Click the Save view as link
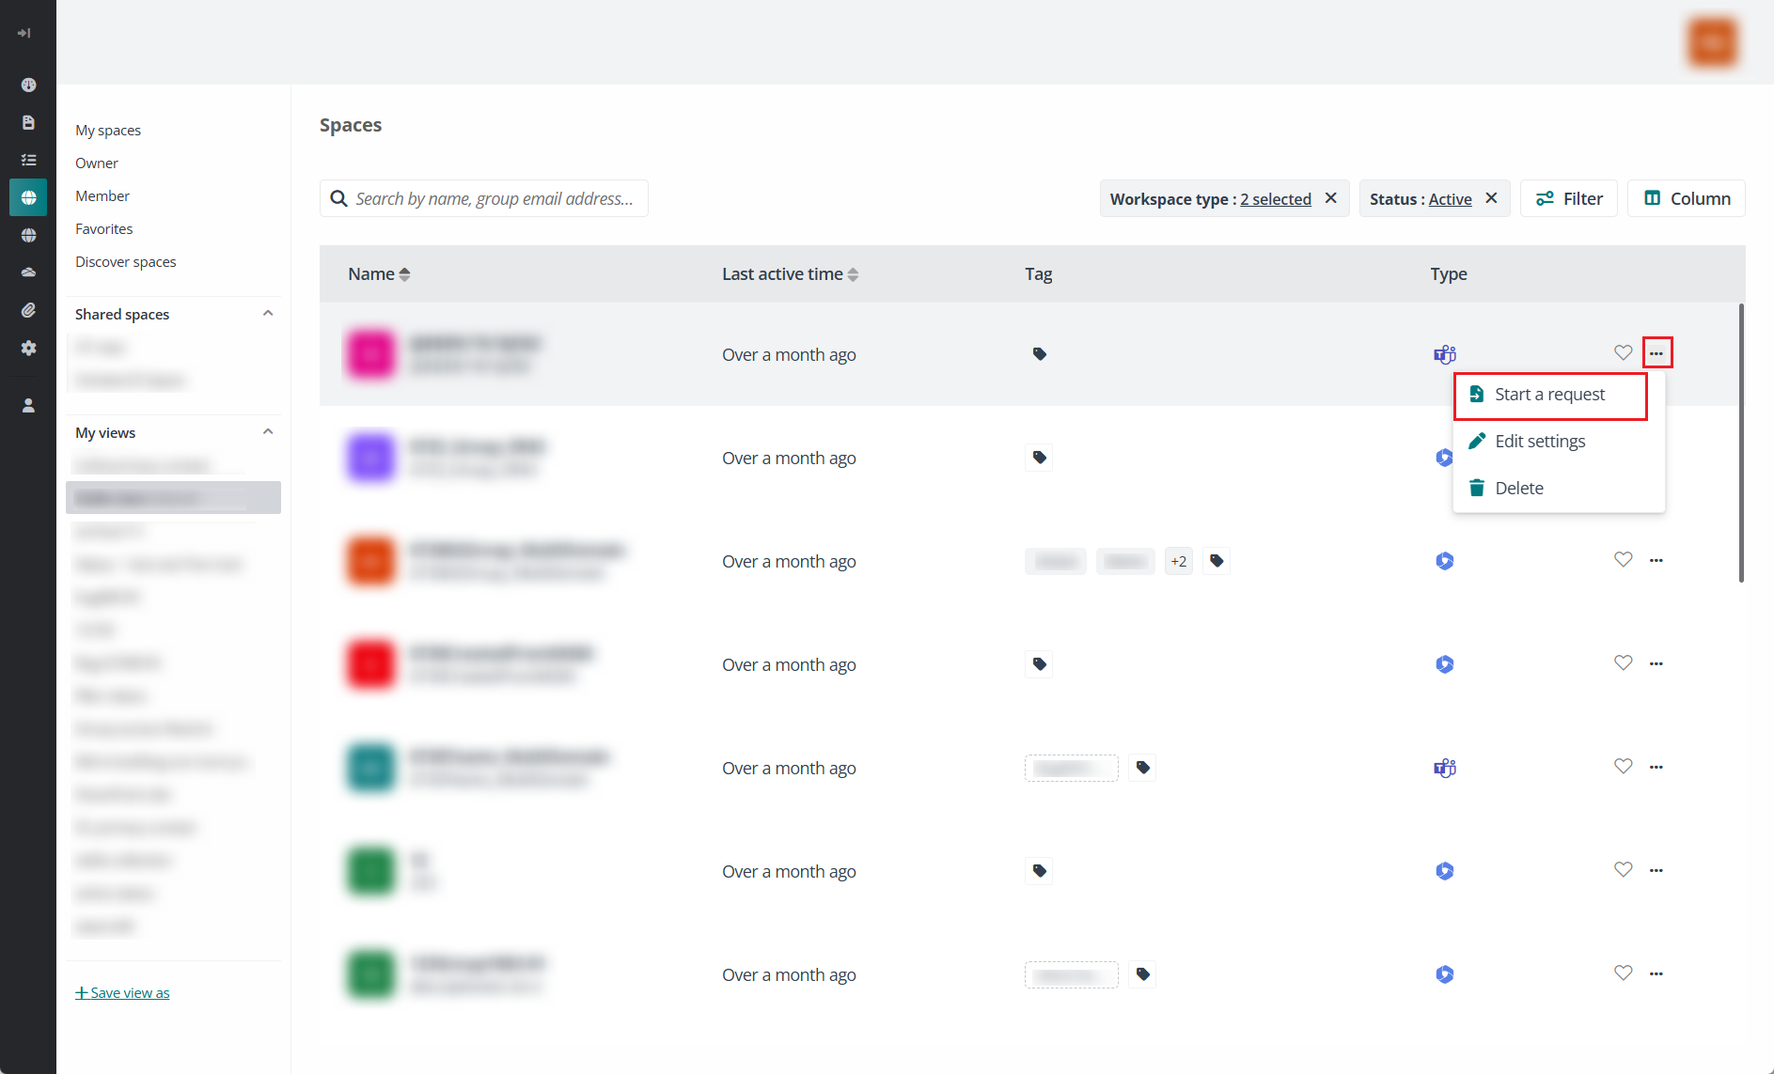This screenshot has width=1774, height=1074. 121,992
